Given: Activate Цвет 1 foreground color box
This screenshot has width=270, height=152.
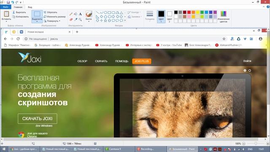Looking at the screenshot, I should coord(161,17).
